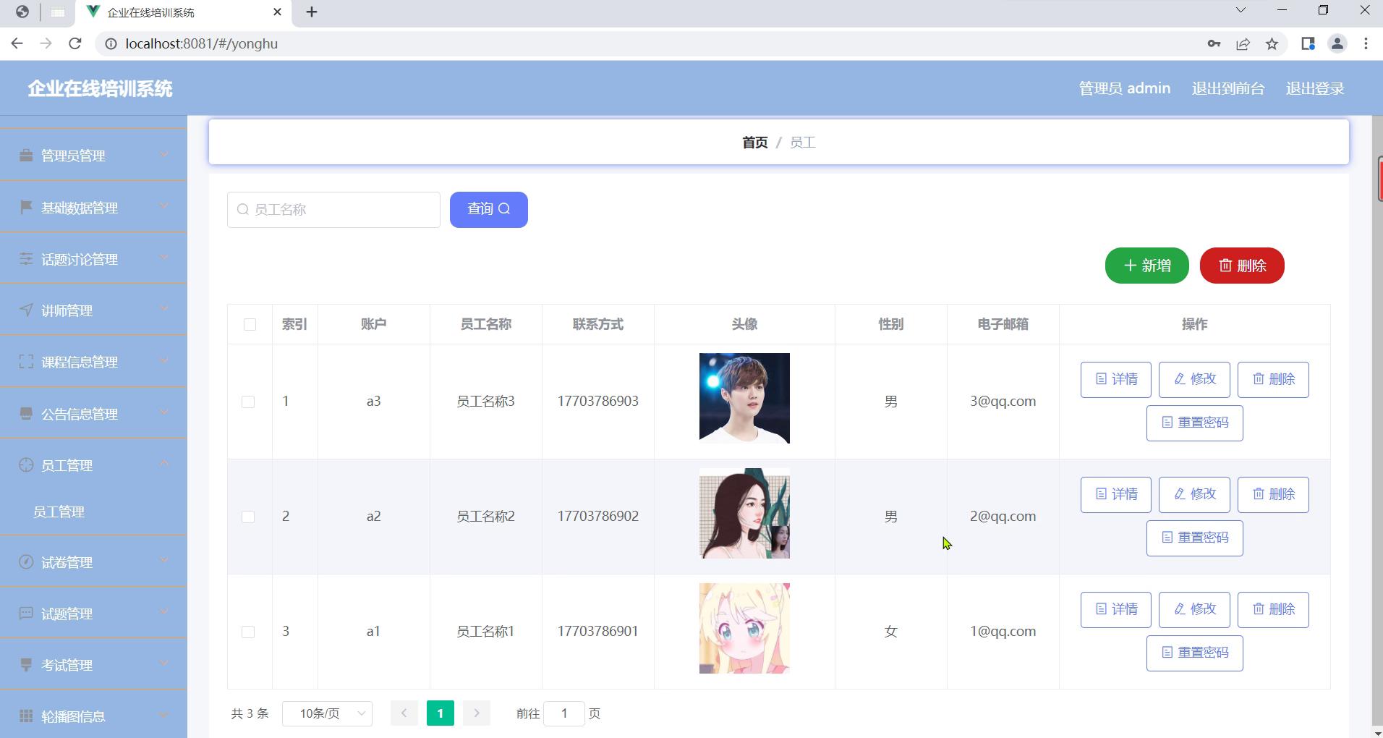Image resolution: width=1383 pixels, height=738 pixels.
Task: Expand the 管理员管理 menu arrow
Action: click(x=164, y=154)
